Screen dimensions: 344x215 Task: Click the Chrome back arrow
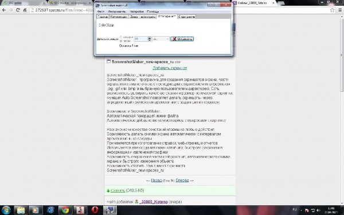[4, 10]
